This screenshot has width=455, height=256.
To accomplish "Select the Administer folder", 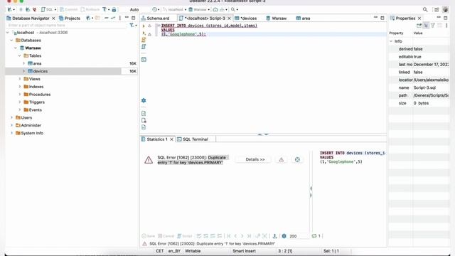I will click(x=28, y=125).
